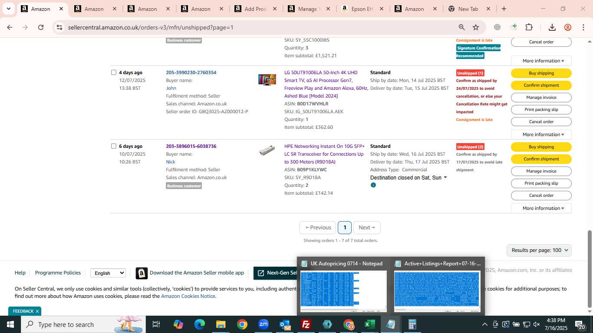Launch Microsoft Edge from the taskbar
The width and height of the screenshot is (593, 333).
tap(199, 324)
